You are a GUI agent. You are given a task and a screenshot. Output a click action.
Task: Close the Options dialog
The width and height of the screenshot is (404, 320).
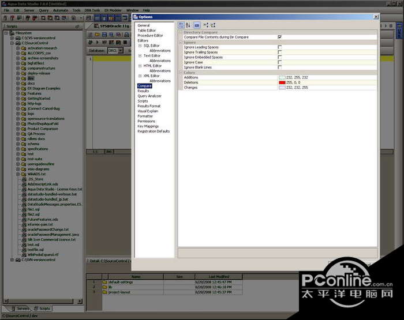tap(376, 17)
